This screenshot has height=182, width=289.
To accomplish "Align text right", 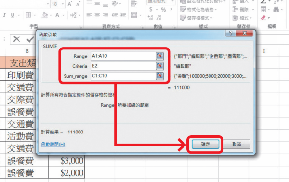I will pos(105,15).
